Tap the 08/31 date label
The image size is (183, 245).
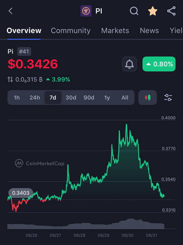[x=151, y=235]
